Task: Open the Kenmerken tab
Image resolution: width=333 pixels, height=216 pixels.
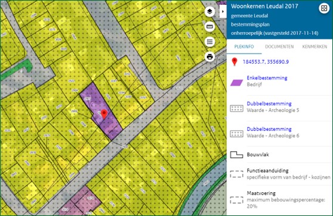Action: [x=314, y=46]
